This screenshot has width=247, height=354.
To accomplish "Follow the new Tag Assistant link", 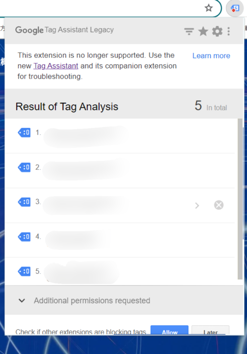I will (56, 66).
